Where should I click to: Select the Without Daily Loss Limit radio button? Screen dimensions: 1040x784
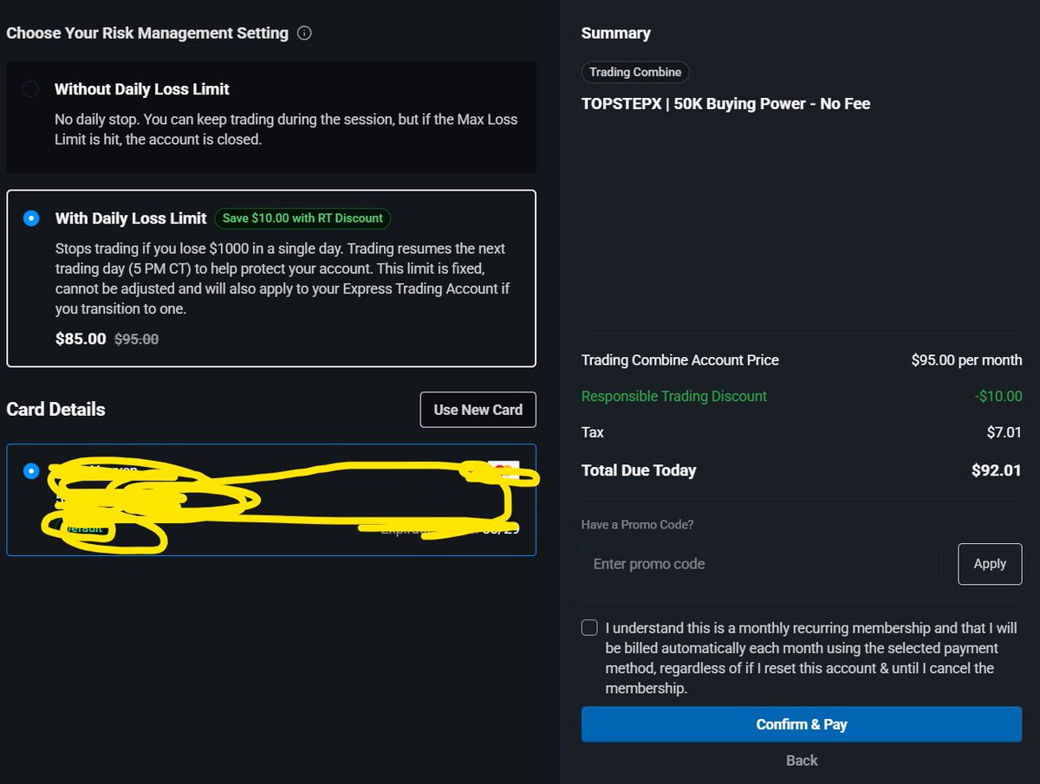tap(31, 89)
